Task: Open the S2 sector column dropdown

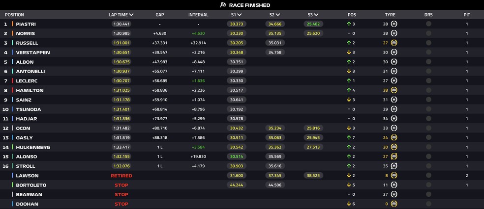Action: [278, 15]
